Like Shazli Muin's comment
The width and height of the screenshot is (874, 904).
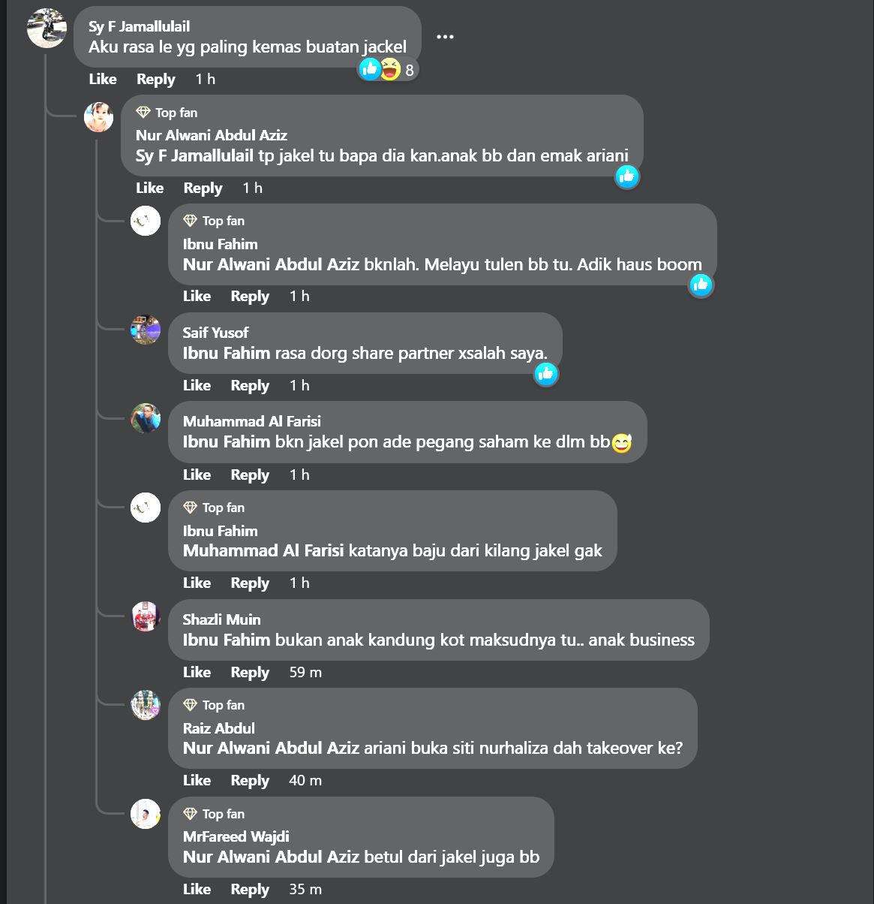197,672
